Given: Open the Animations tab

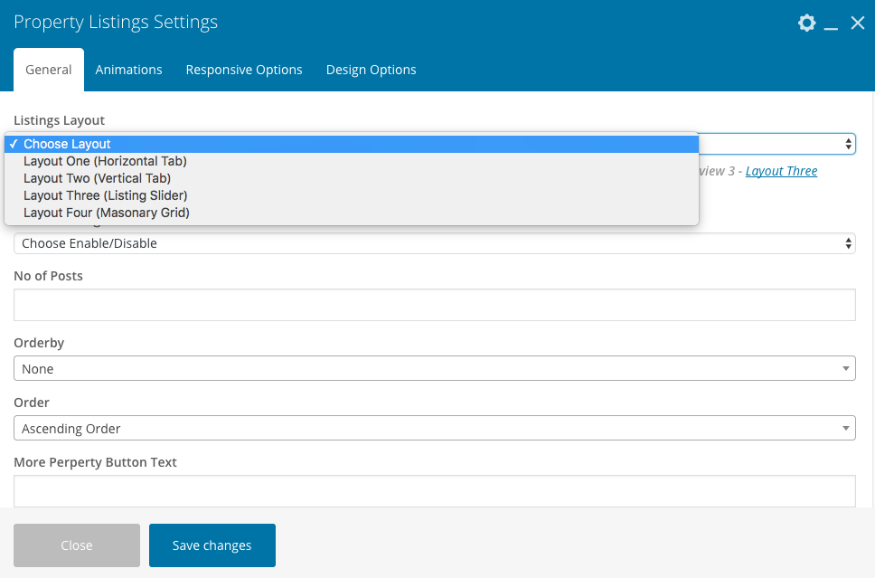Looking at the screenshot, I should click(128, 70).
